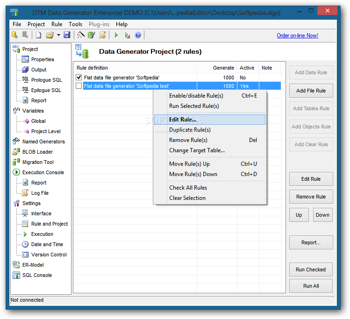This screenshot has width=350, height=319.
Task: Click the save project floppy disk icon
Action: coord(67,35)
